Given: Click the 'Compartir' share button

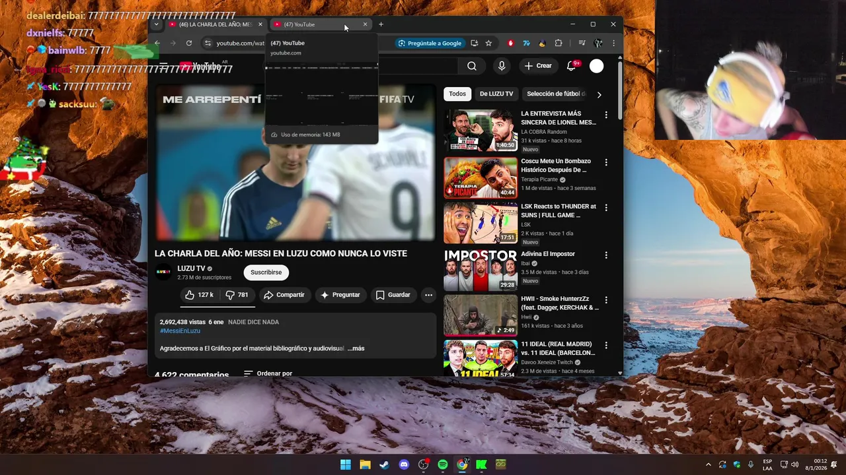Looking at the screenshot, I should click(x=284, y=295).
